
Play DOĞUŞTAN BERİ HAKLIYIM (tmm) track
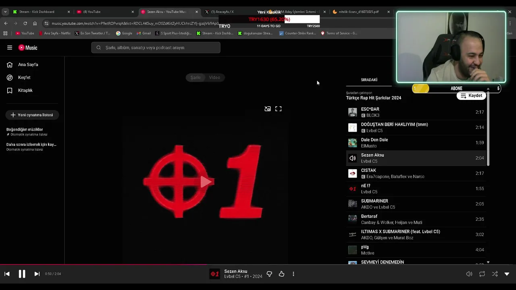point(416,127)
